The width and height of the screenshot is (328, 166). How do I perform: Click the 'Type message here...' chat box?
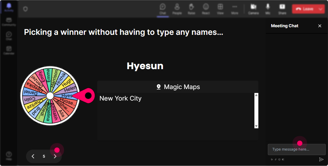297,150
